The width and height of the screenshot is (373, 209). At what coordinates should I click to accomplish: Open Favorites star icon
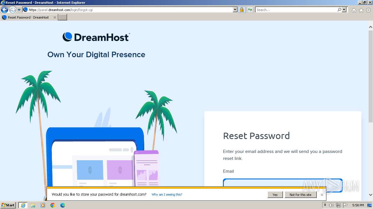361,10
